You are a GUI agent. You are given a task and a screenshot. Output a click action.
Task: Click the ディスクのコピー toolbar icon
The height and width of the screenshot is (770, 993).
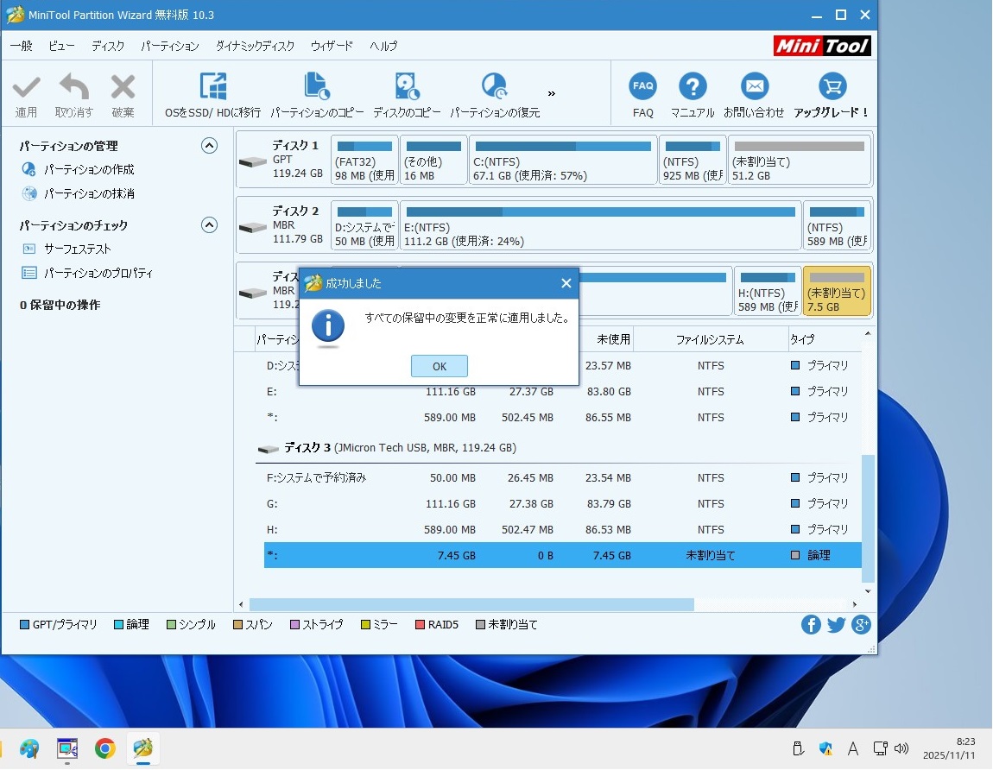tap(407, 87)
